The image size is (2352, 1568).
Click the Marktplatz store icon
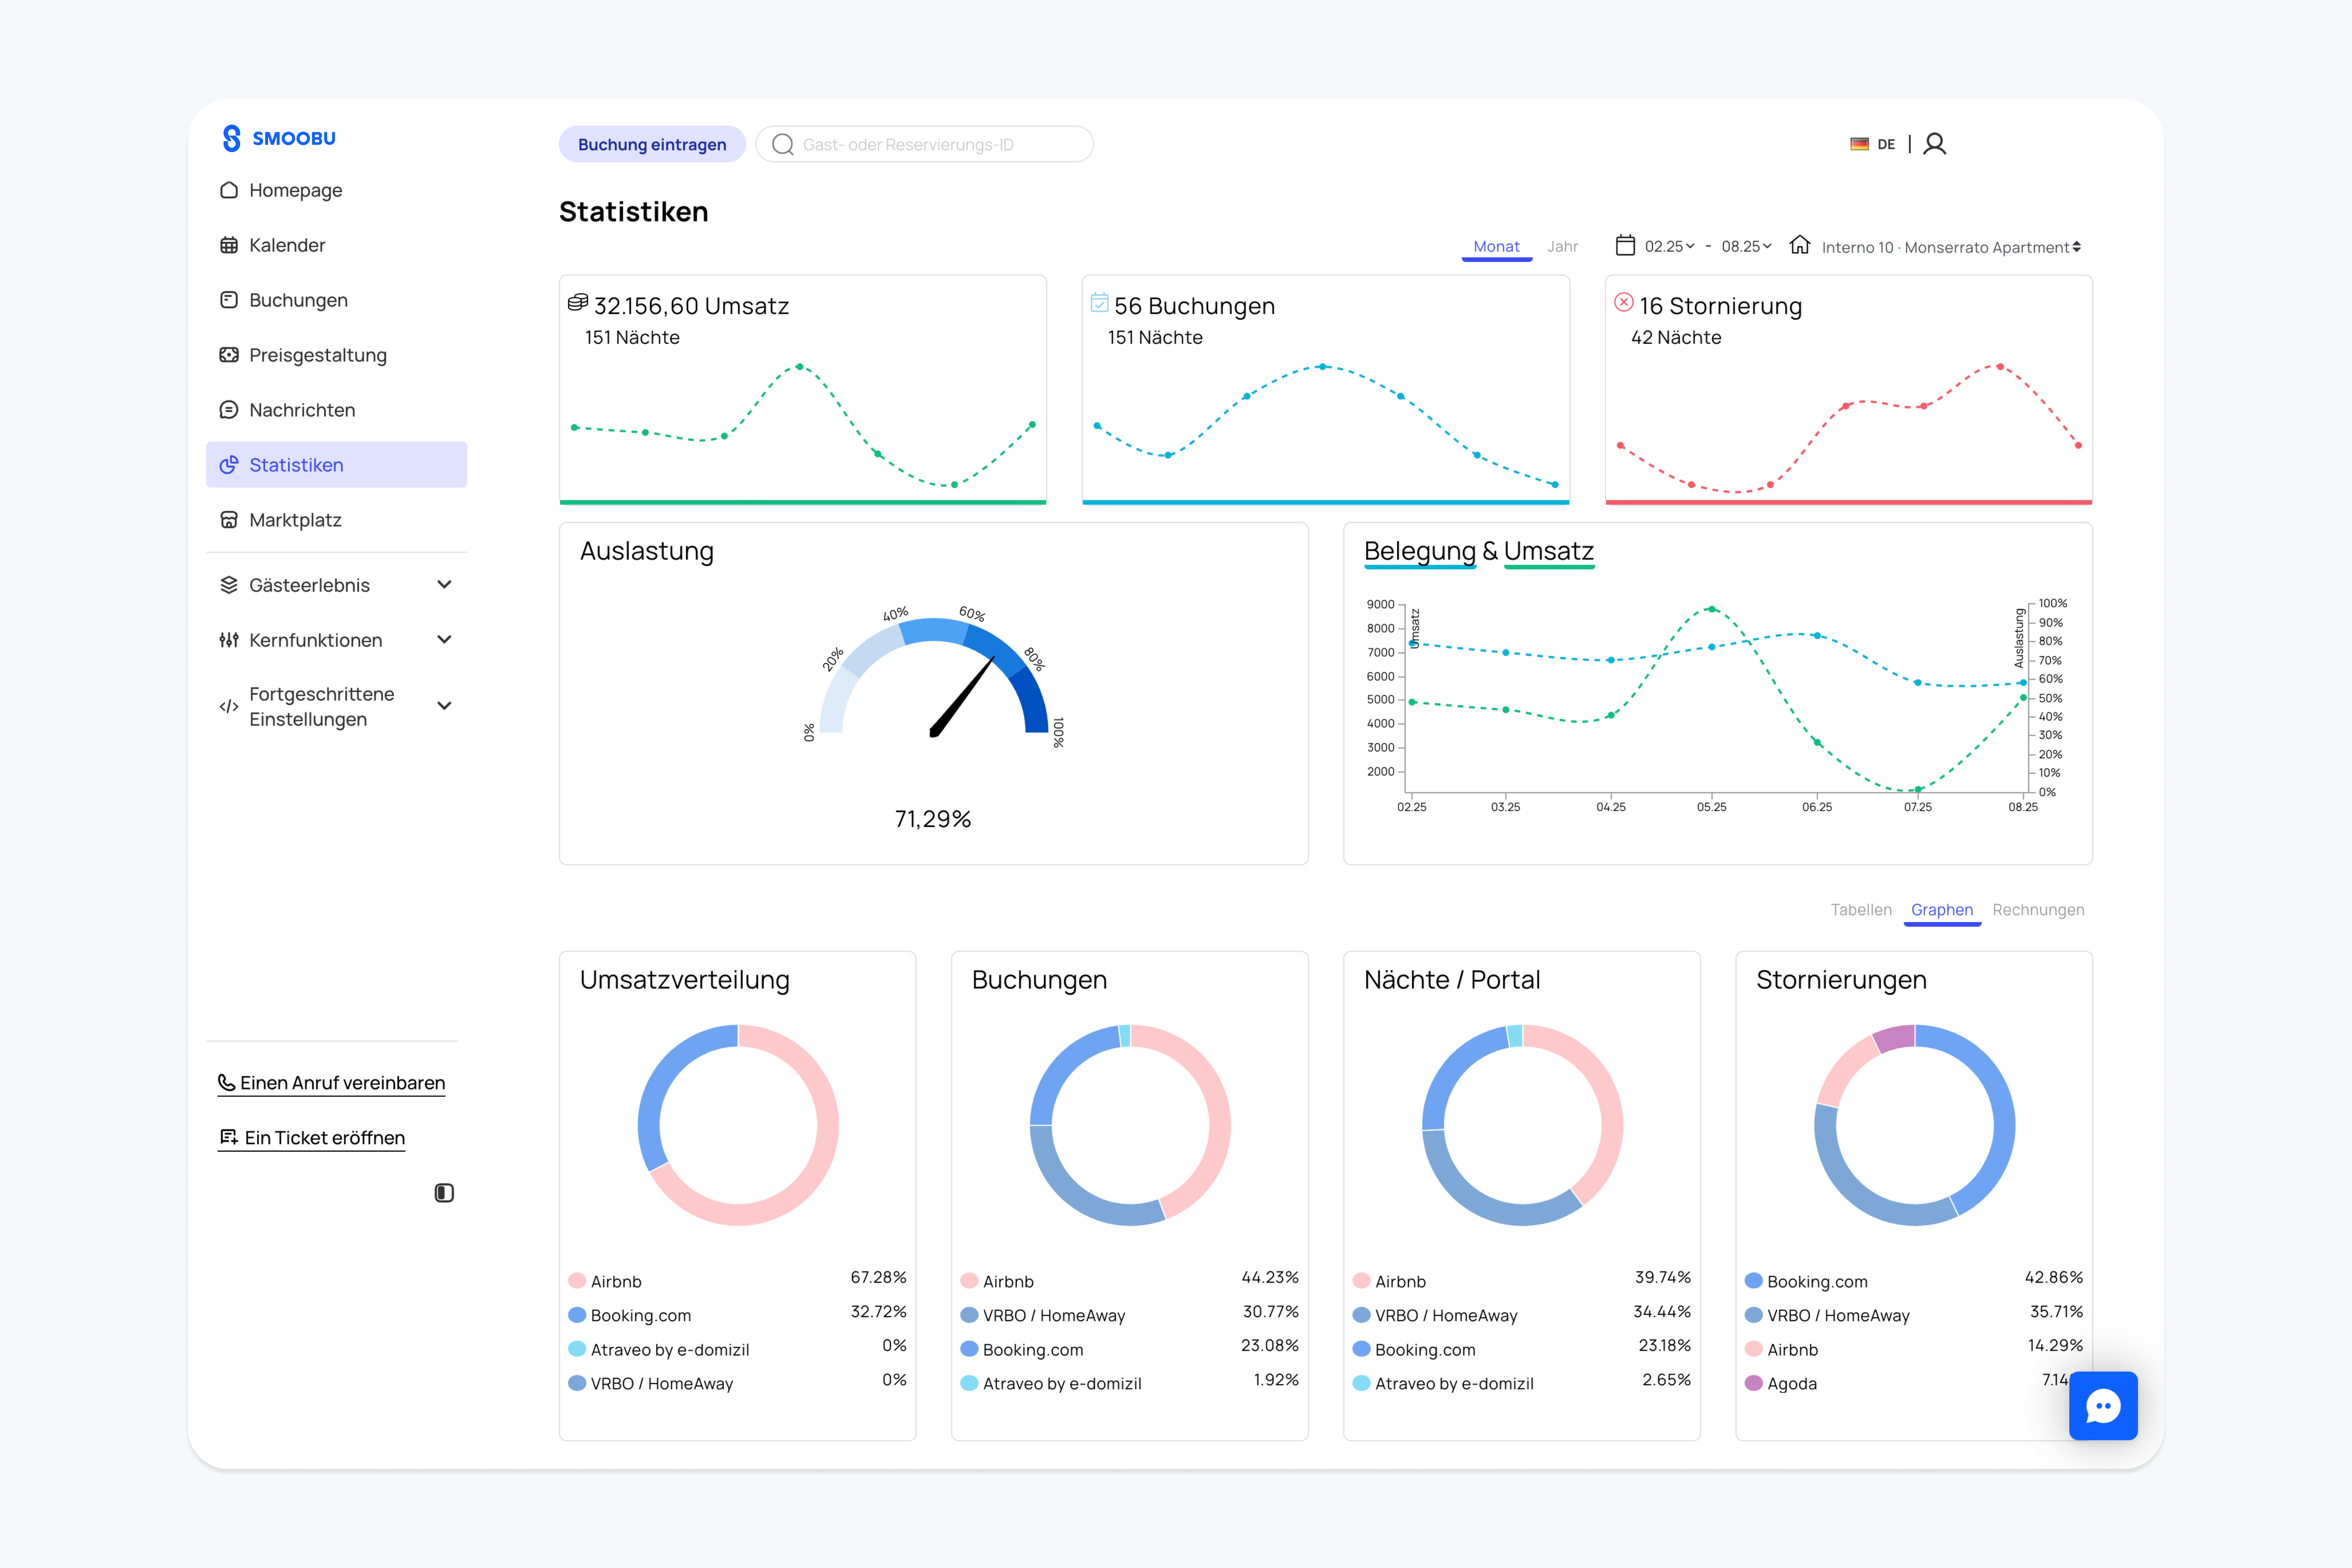229,520
